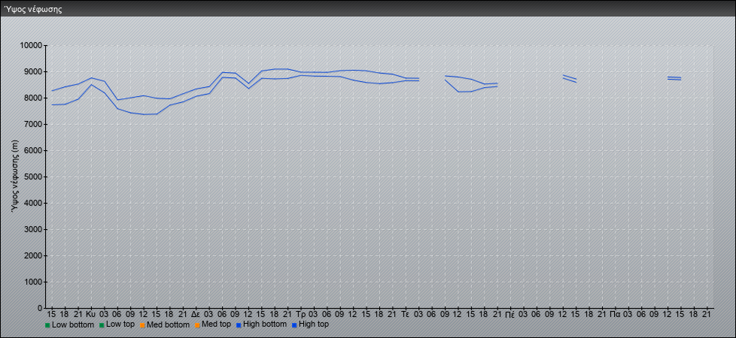Click blue swatch beside High bottom
736x338 pixels.
click(x=239, y=325)
